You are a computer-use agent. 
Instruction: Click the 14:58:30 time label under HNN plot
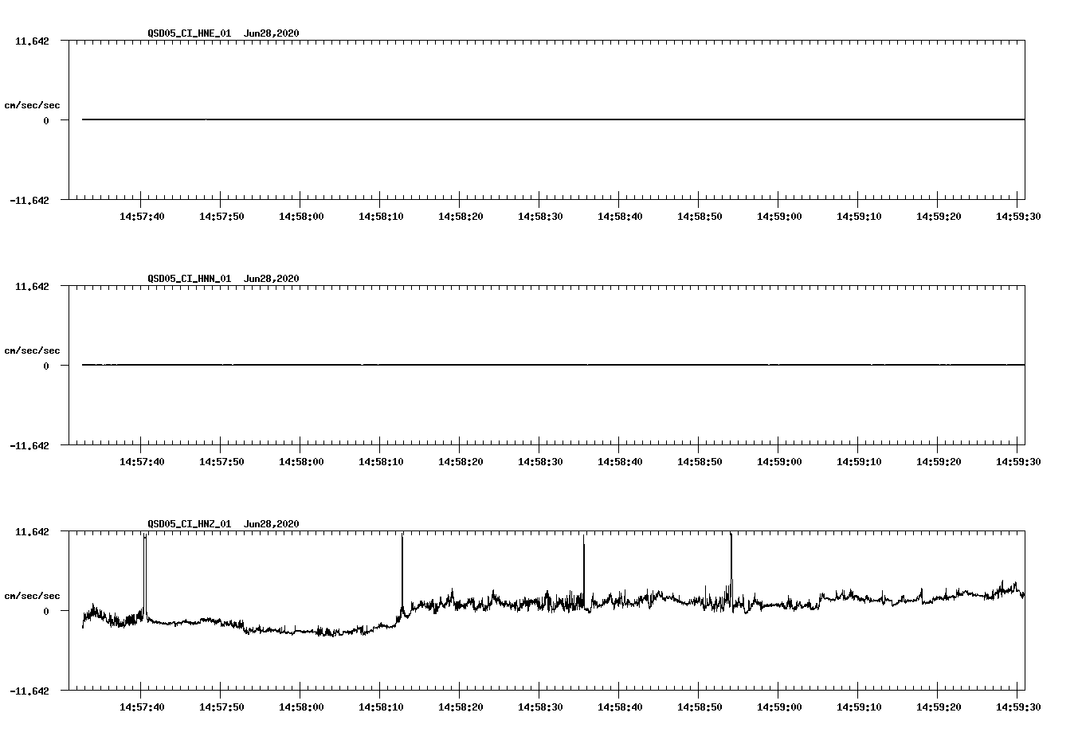point(540,461)
